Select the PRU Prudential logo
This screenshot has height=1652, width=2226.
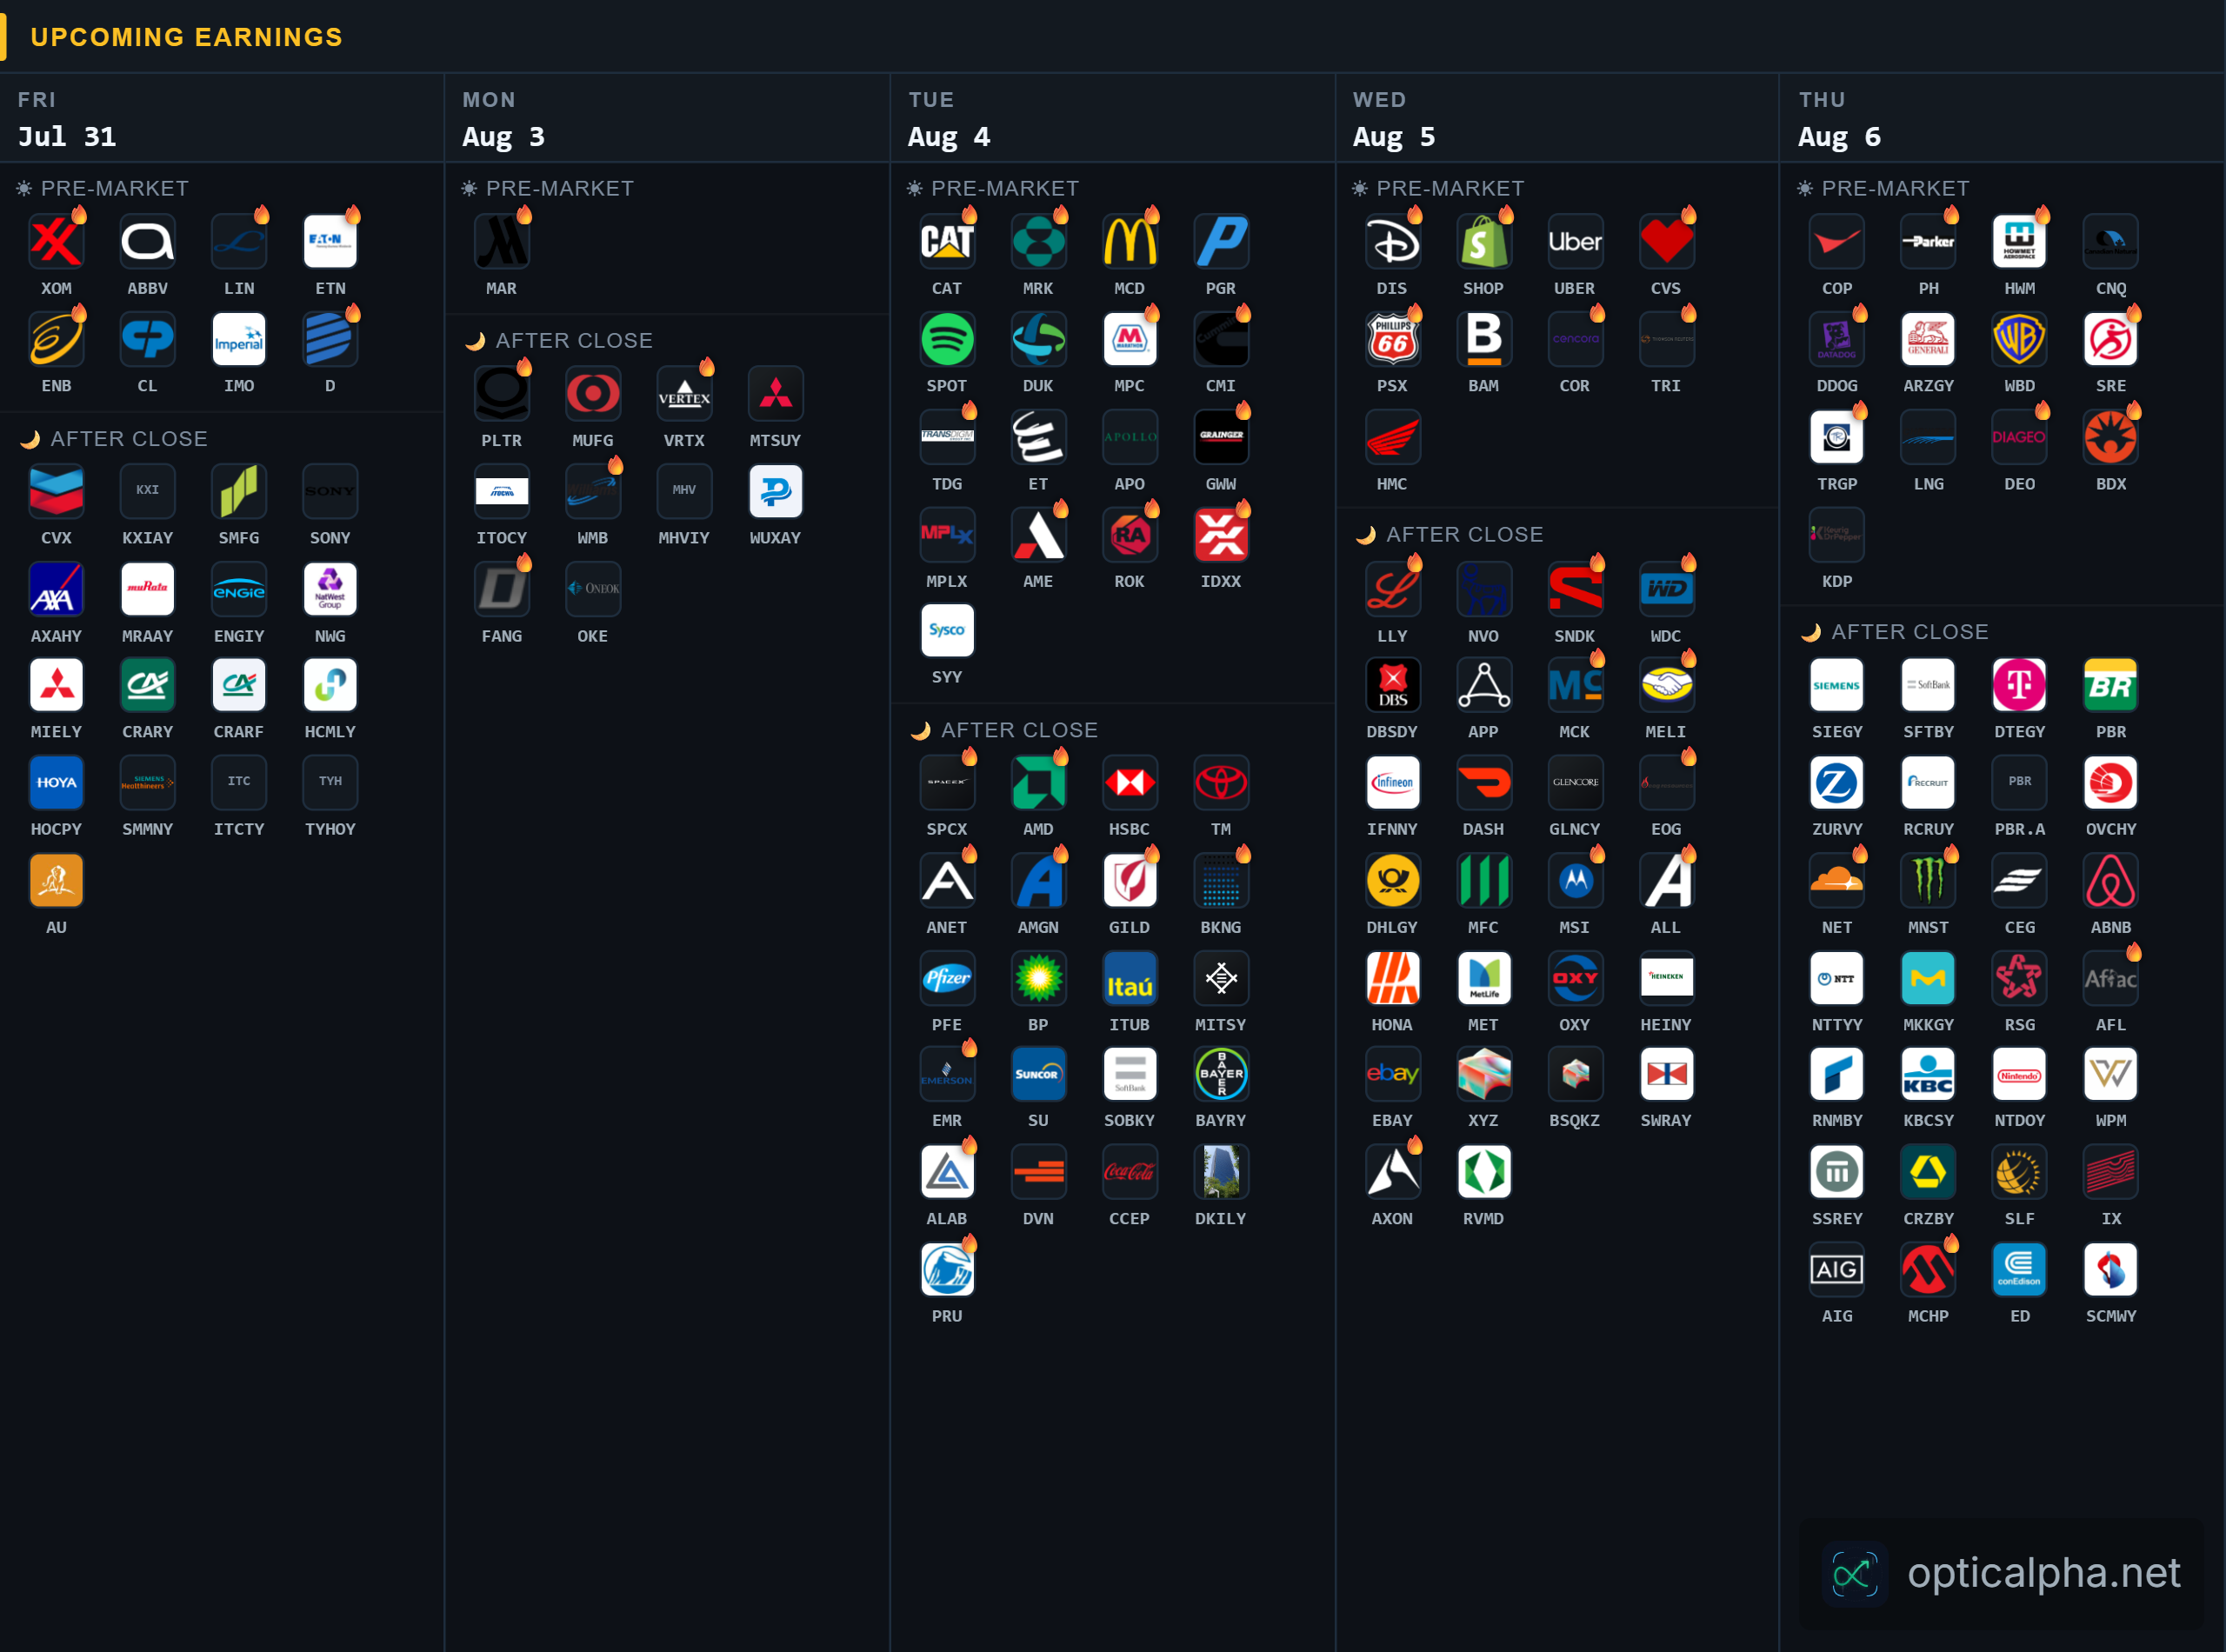coord(947,1270)
